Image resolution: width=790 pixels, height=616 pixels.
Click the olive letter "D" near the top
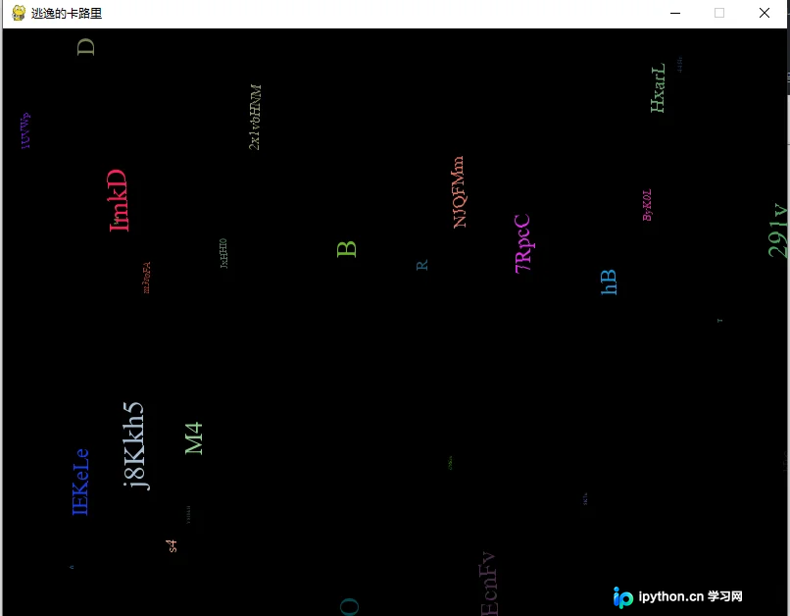click(x=85, y=47)
